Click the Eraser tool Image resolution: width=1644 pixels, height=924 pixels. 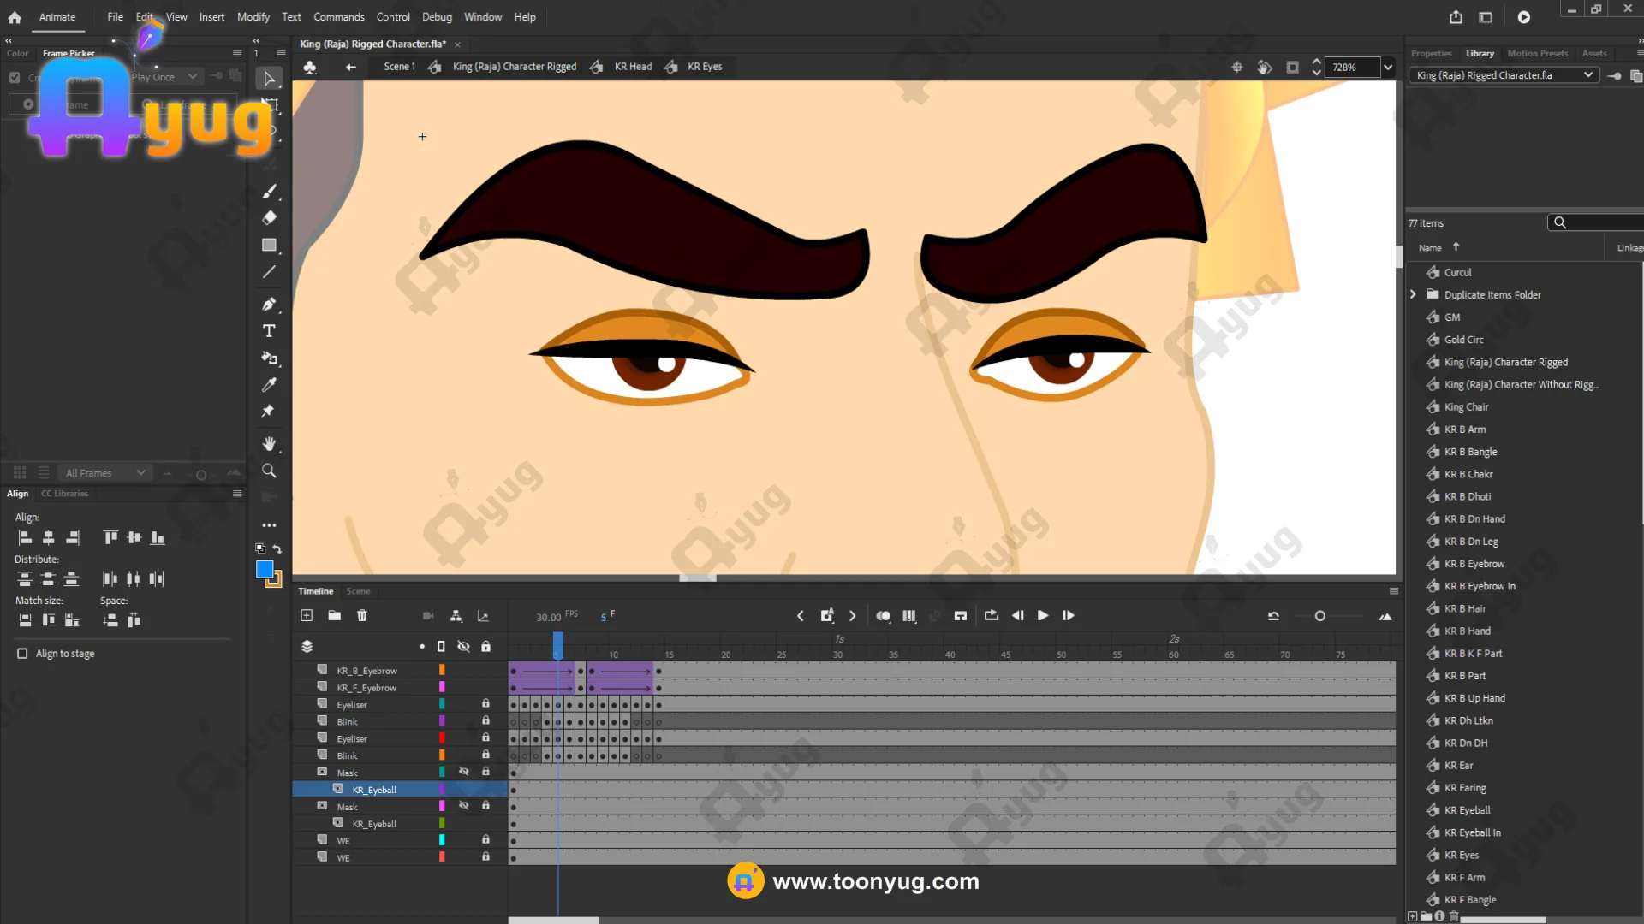269,217
